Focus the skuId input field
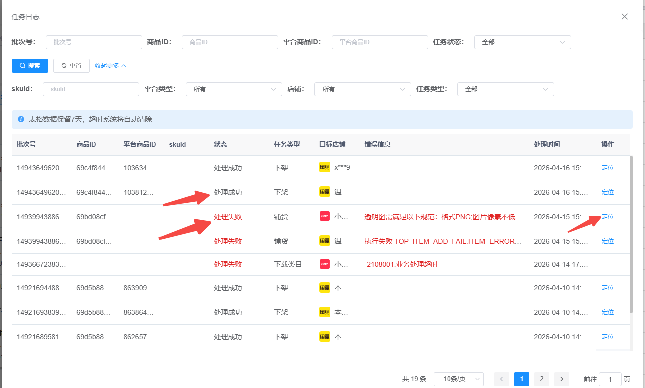645x388 pixels. coord(91,89)
